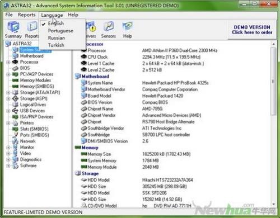Open the Reports menu
Image resolution: width=280 pixels, height=218 pixels.
click(x=27, y=15)
